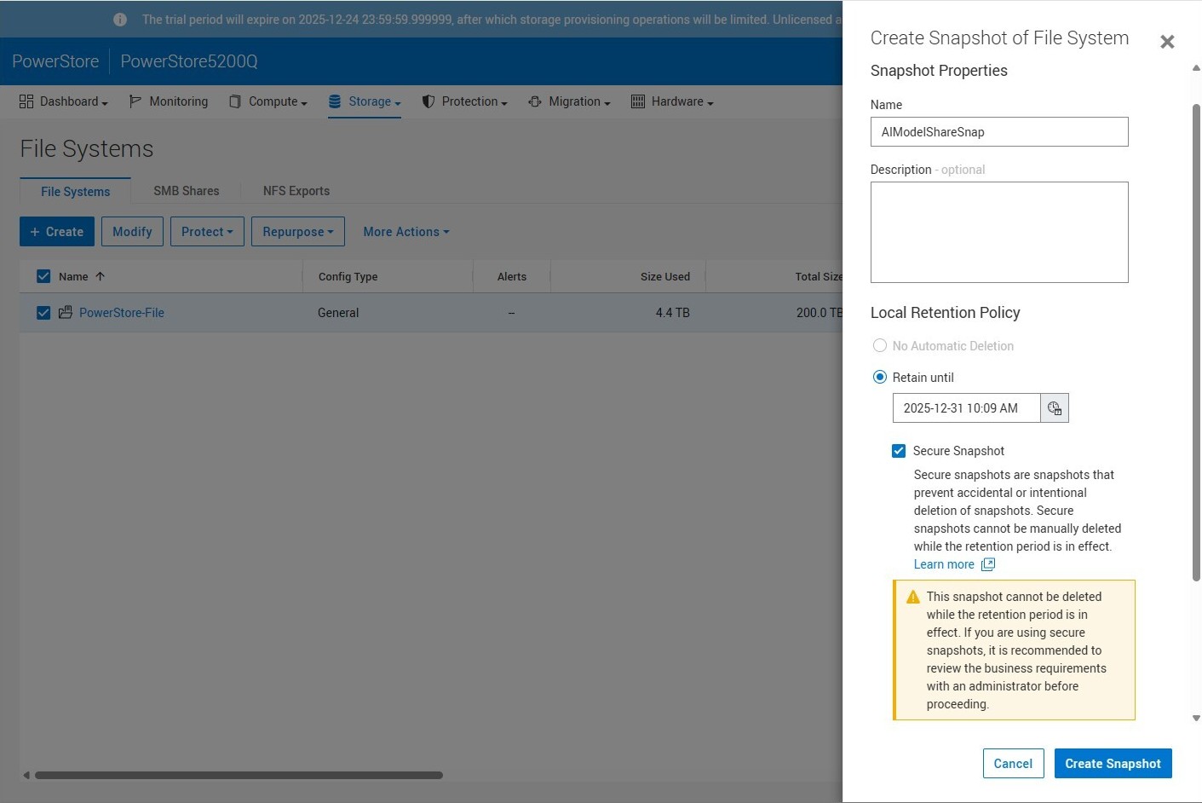Click the Migration icon in navigation bar
The image size is (1202, 803).
535,101
